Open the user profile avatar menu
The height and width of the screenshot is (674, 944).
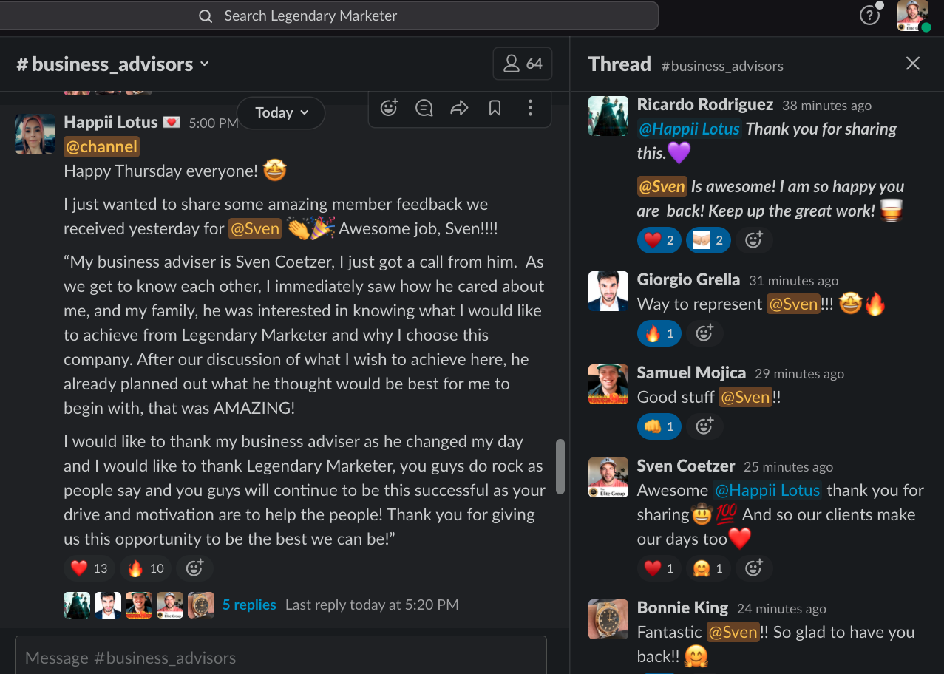[913, 16]
